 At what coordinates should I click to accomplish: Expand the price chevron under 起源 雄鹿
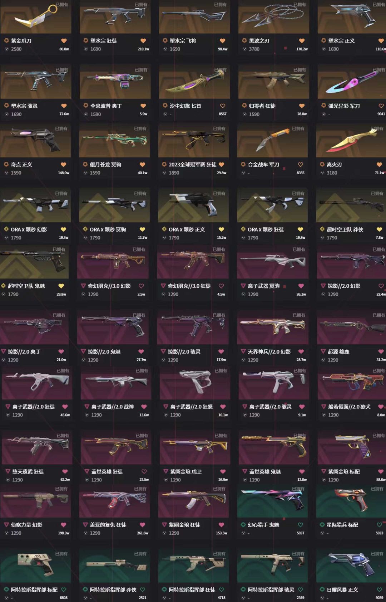point(323,360)
